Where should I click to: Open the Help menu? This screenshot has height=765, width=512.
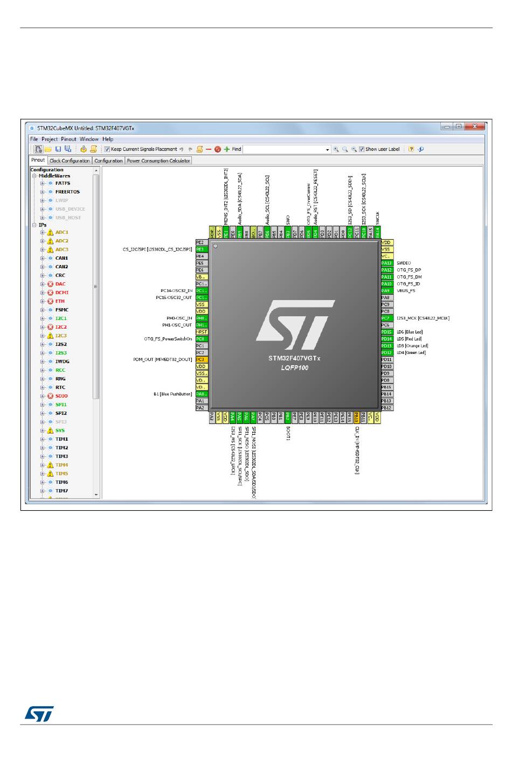point(108,139)
